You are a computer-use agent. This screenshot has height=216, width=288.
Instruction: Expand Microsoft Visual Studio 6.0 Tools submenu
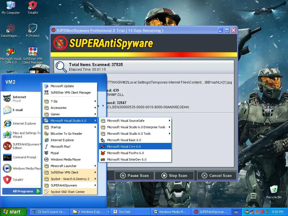(x=135, y=134)
